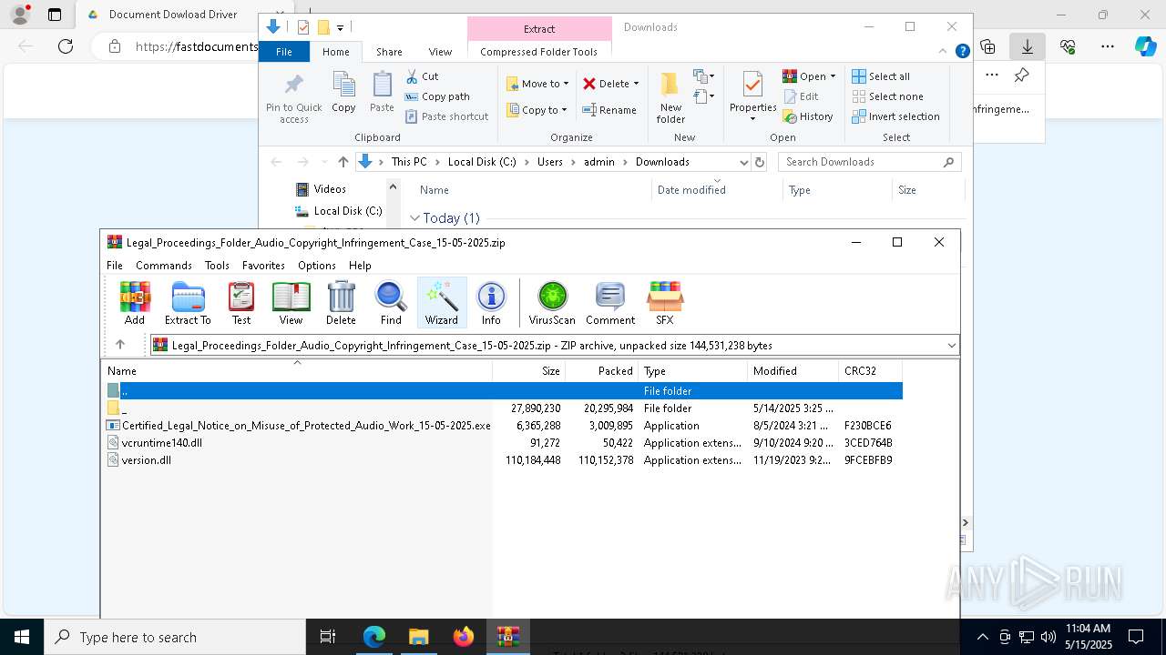This screenshot has height=655, width=1166.
Task: Open Firefox from the taskbar
Action: pos(464,637)
